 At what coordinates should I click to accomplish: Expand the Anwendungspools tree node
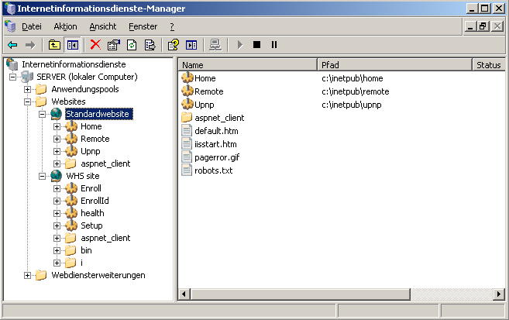point(29,89)
